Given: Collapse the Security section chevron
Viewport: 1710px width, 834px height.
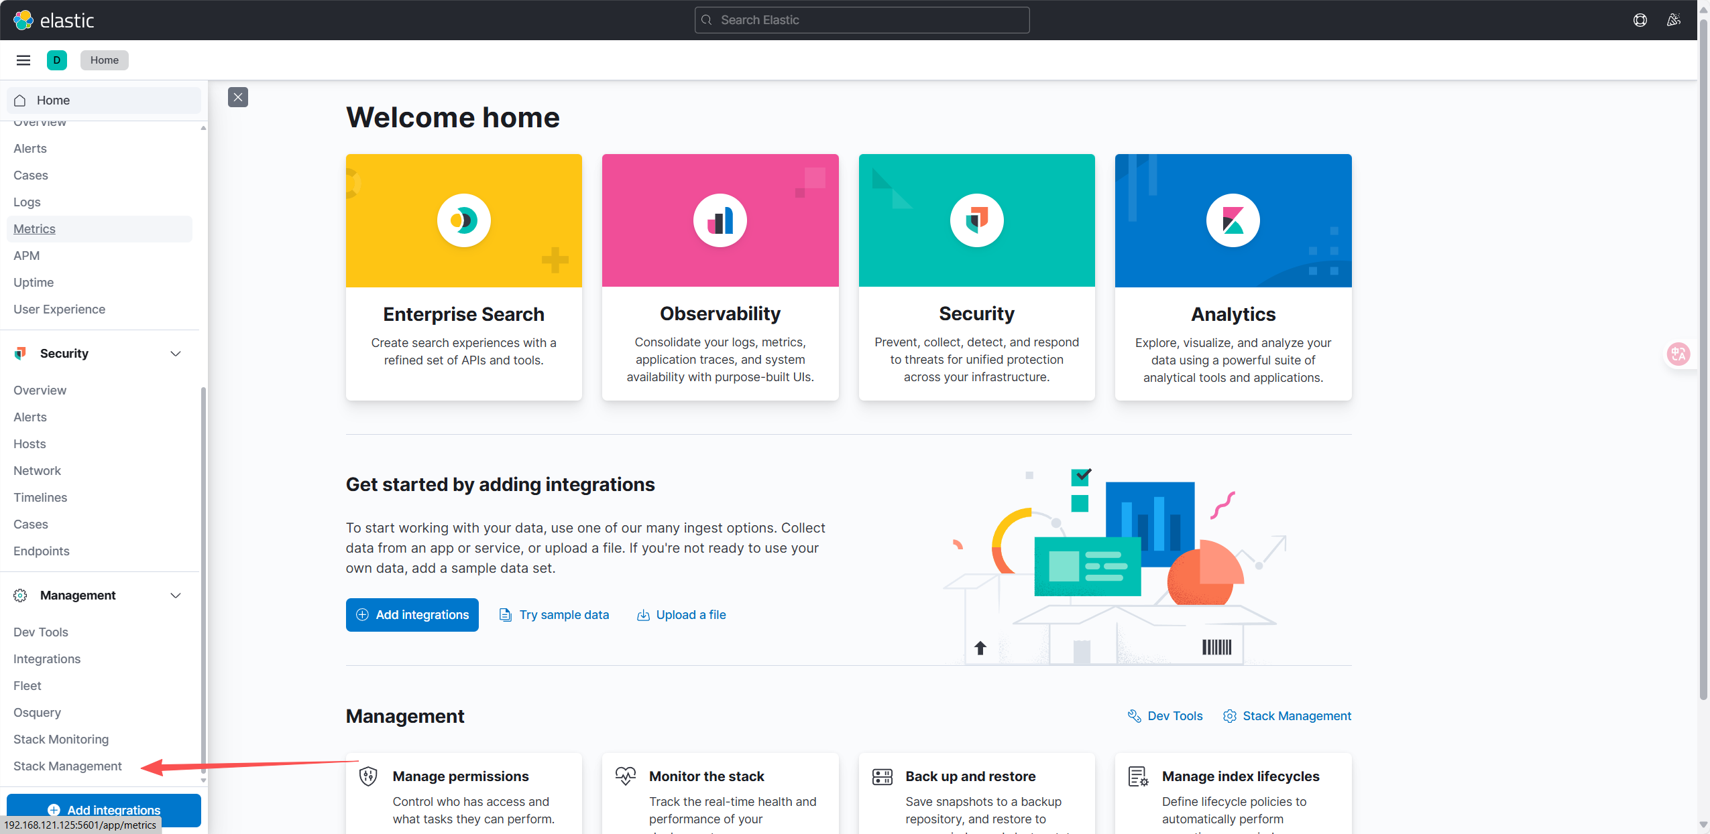Looking at the screenshot, I should click(176, 353).
